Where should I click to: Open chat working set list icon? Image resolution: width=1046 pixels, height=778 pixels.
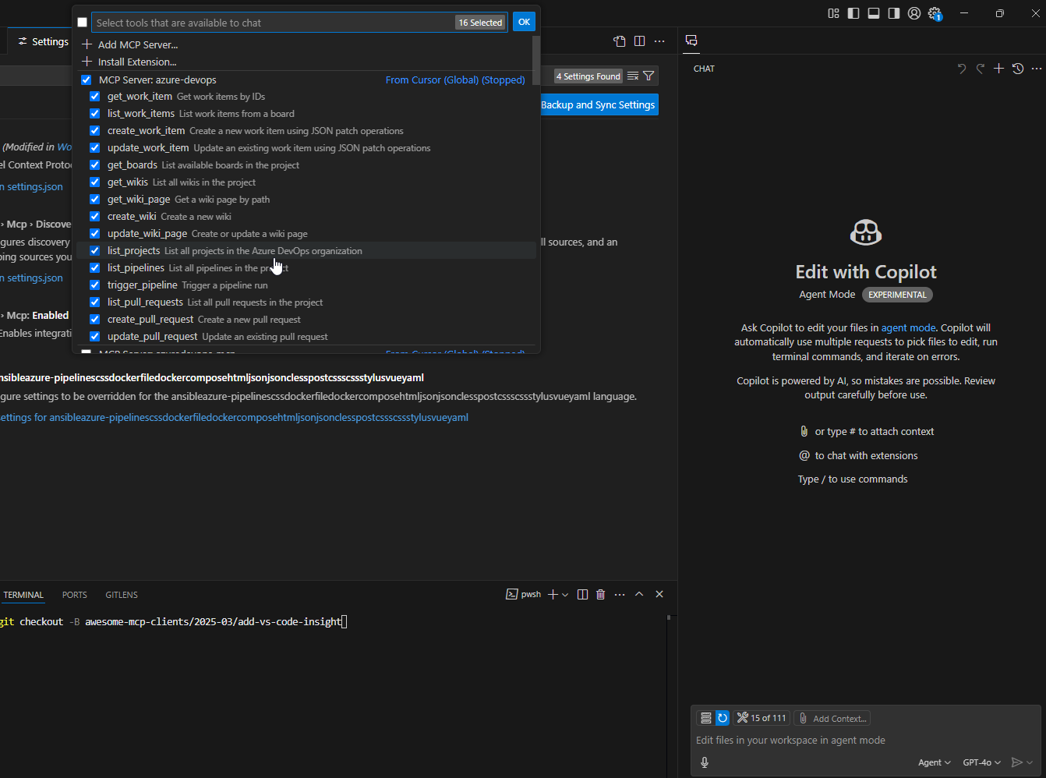click(706, 718)
